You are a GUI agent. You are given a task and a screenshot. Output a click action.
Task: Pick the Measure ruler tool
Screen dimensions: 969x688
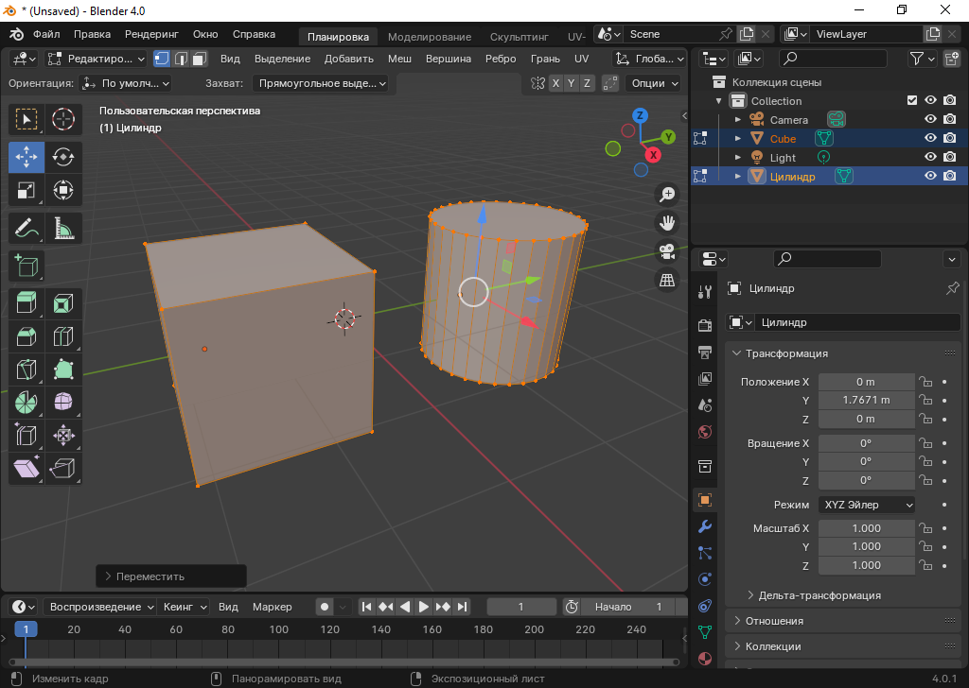pyautogui.click(x=63, y=228)
